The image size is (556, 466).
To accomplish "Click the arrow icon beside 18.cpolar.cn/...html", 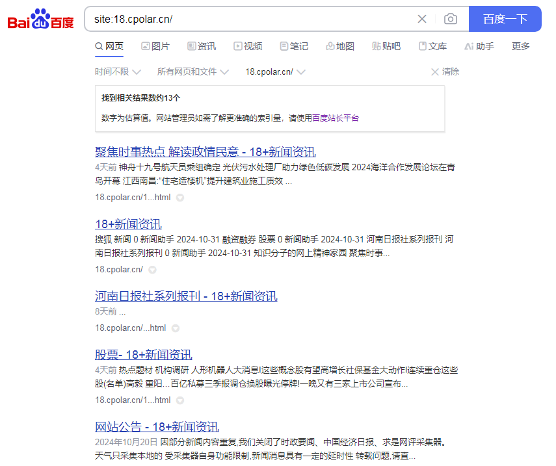I will [176, 328].
